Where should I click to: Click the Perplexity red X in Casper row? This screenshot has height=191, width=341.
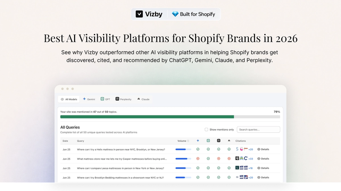click(219, 159)
